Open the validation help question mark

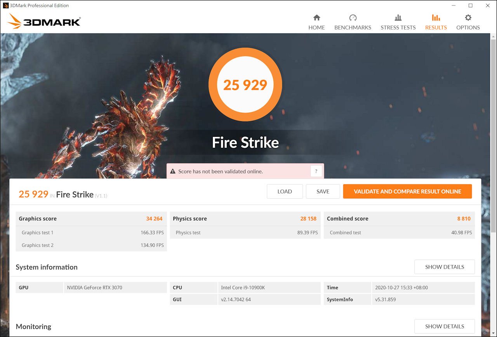[x=316, y=171]
